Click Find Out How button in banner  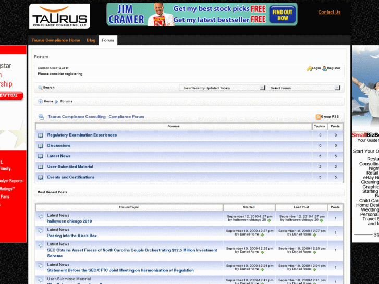283,15
